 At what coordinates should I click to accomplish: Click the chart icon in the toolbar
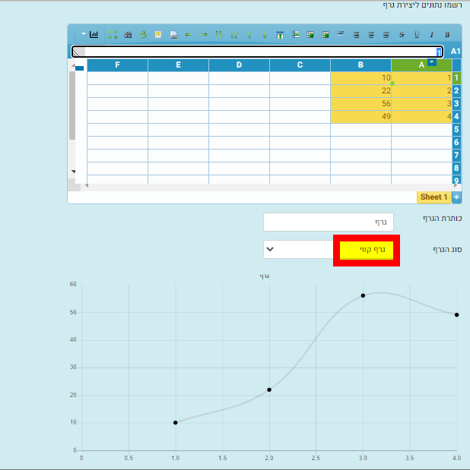pyautogui.click(x=94, y=35)
